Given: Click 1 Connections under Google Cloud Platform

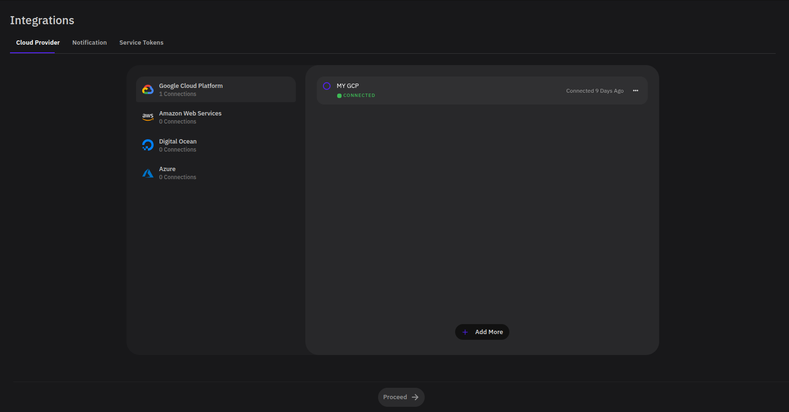Looking at the screenshot, I should click(x=177, y=94).
